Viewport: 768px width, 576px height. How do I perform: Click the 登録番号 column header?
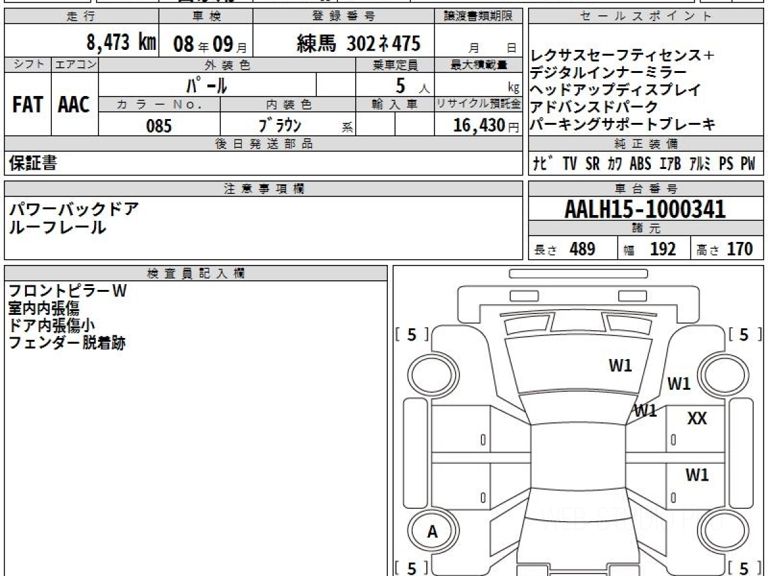344,17
